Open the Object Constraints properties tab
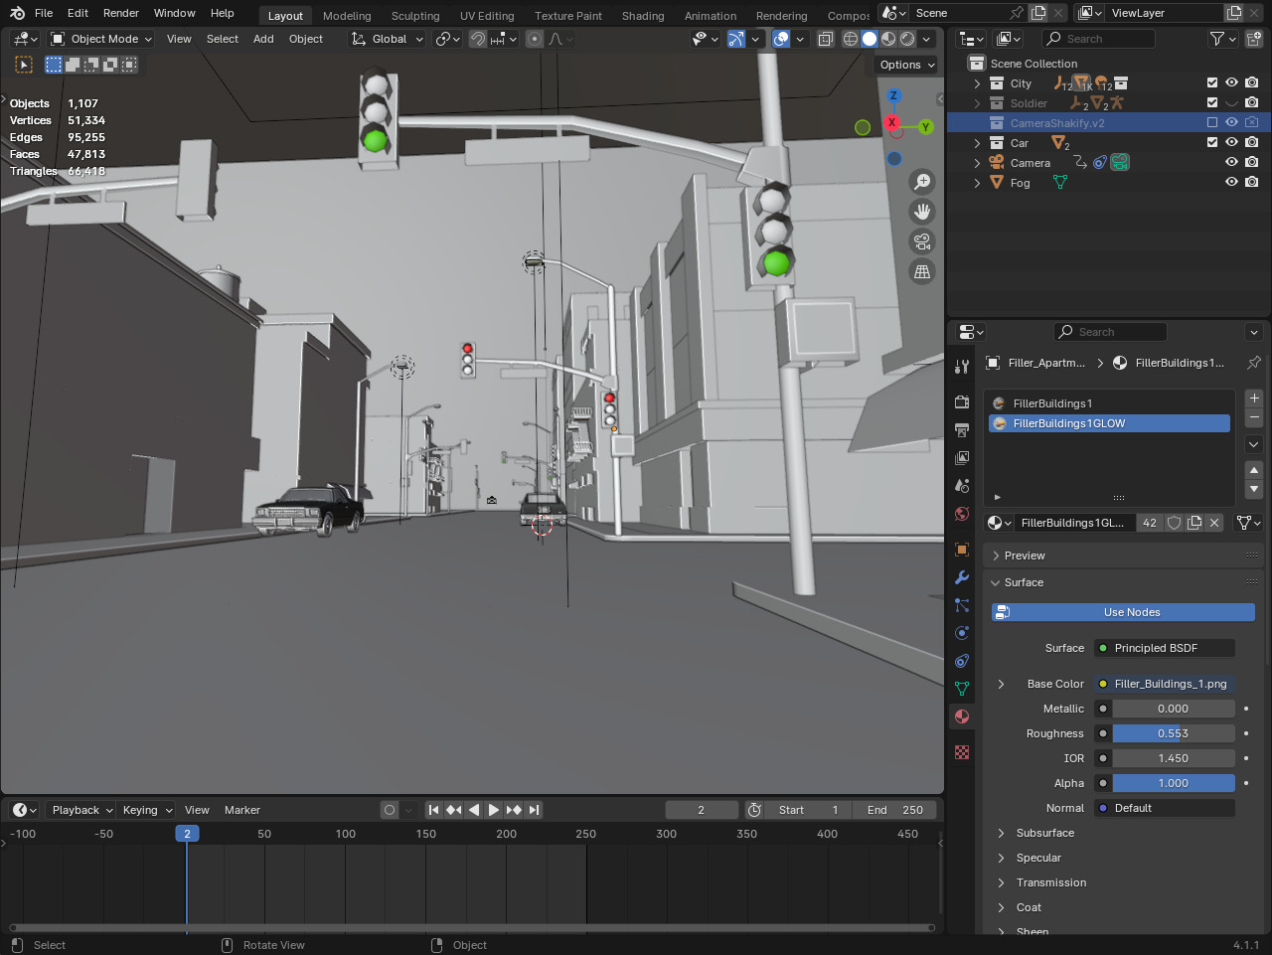The image size is (1272, 955). 962,661
